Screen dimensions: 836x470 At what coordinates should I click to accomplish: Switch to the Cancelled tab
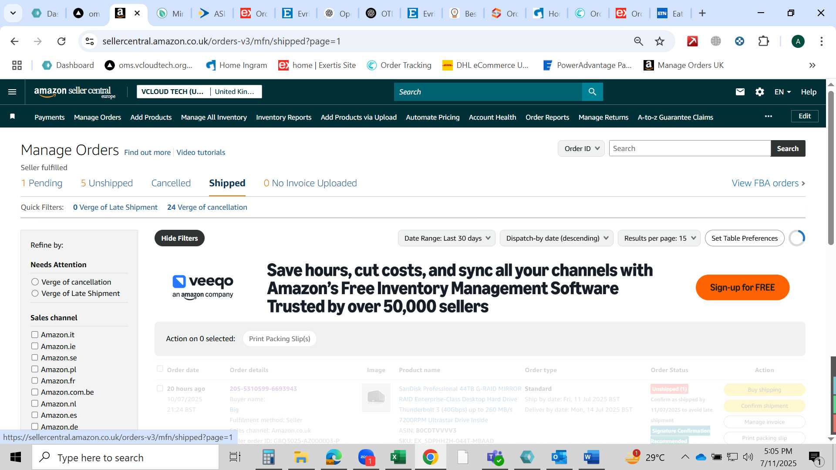(171, 183)
